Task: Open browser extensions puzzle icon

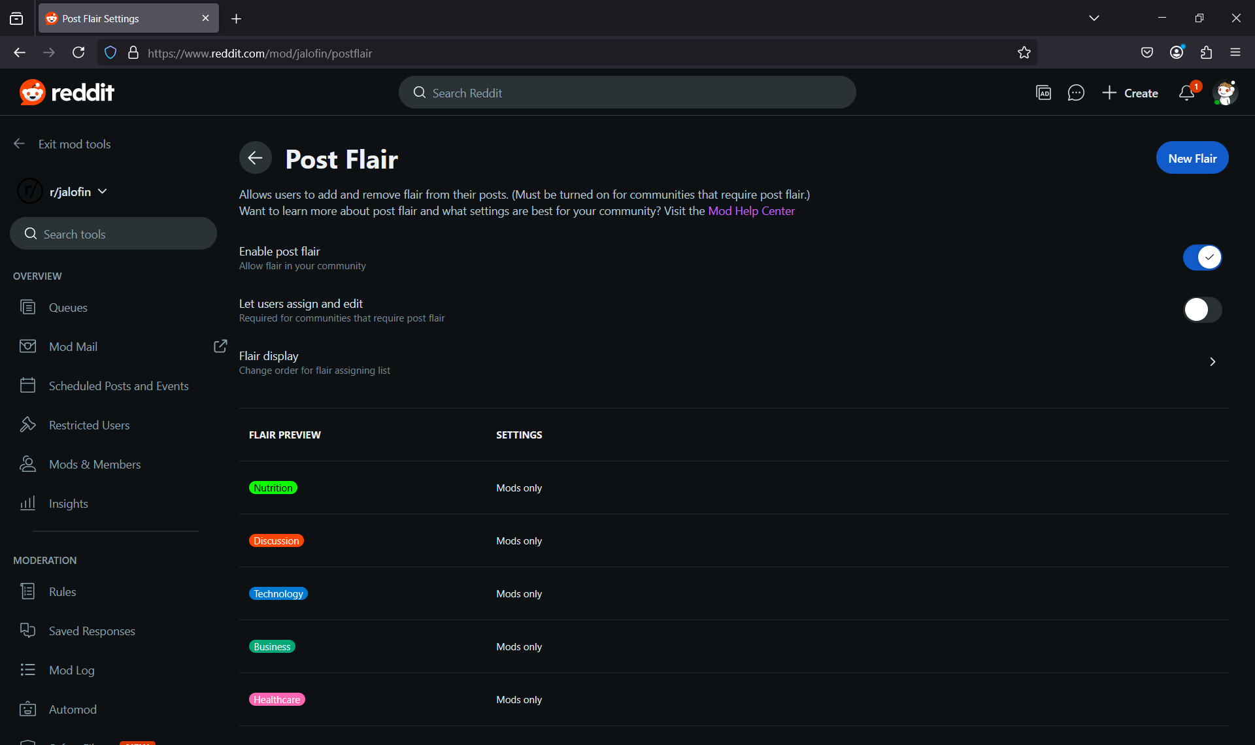Action: click(x=1206, y=53)
